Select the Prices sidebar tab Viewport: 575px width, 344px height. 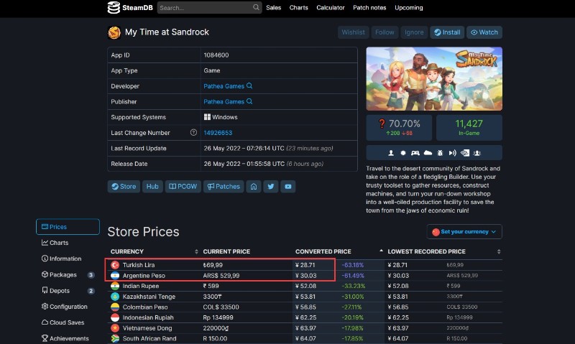point(68,227)
